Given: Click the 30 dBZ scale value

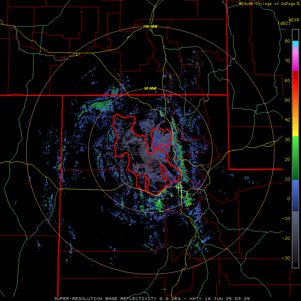Looking at the screenshot, I should 287,140.
